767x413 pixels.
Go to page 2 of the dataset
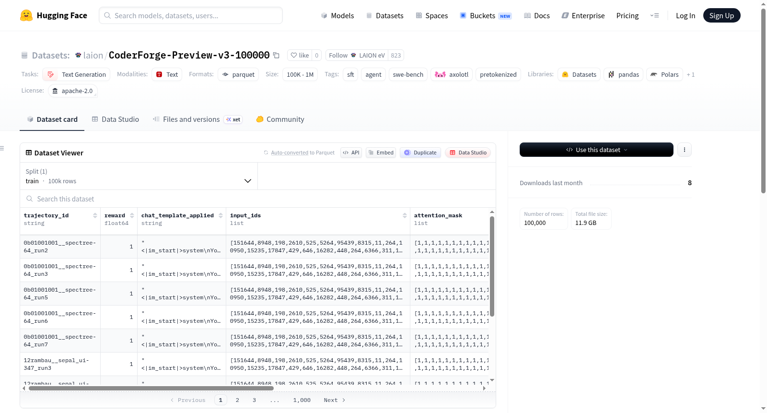click(237, 400)
